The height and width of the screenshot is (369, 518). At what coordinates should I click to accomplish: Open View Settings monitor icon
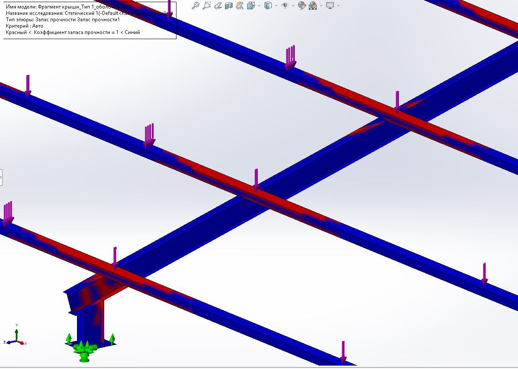pos(330,6)
